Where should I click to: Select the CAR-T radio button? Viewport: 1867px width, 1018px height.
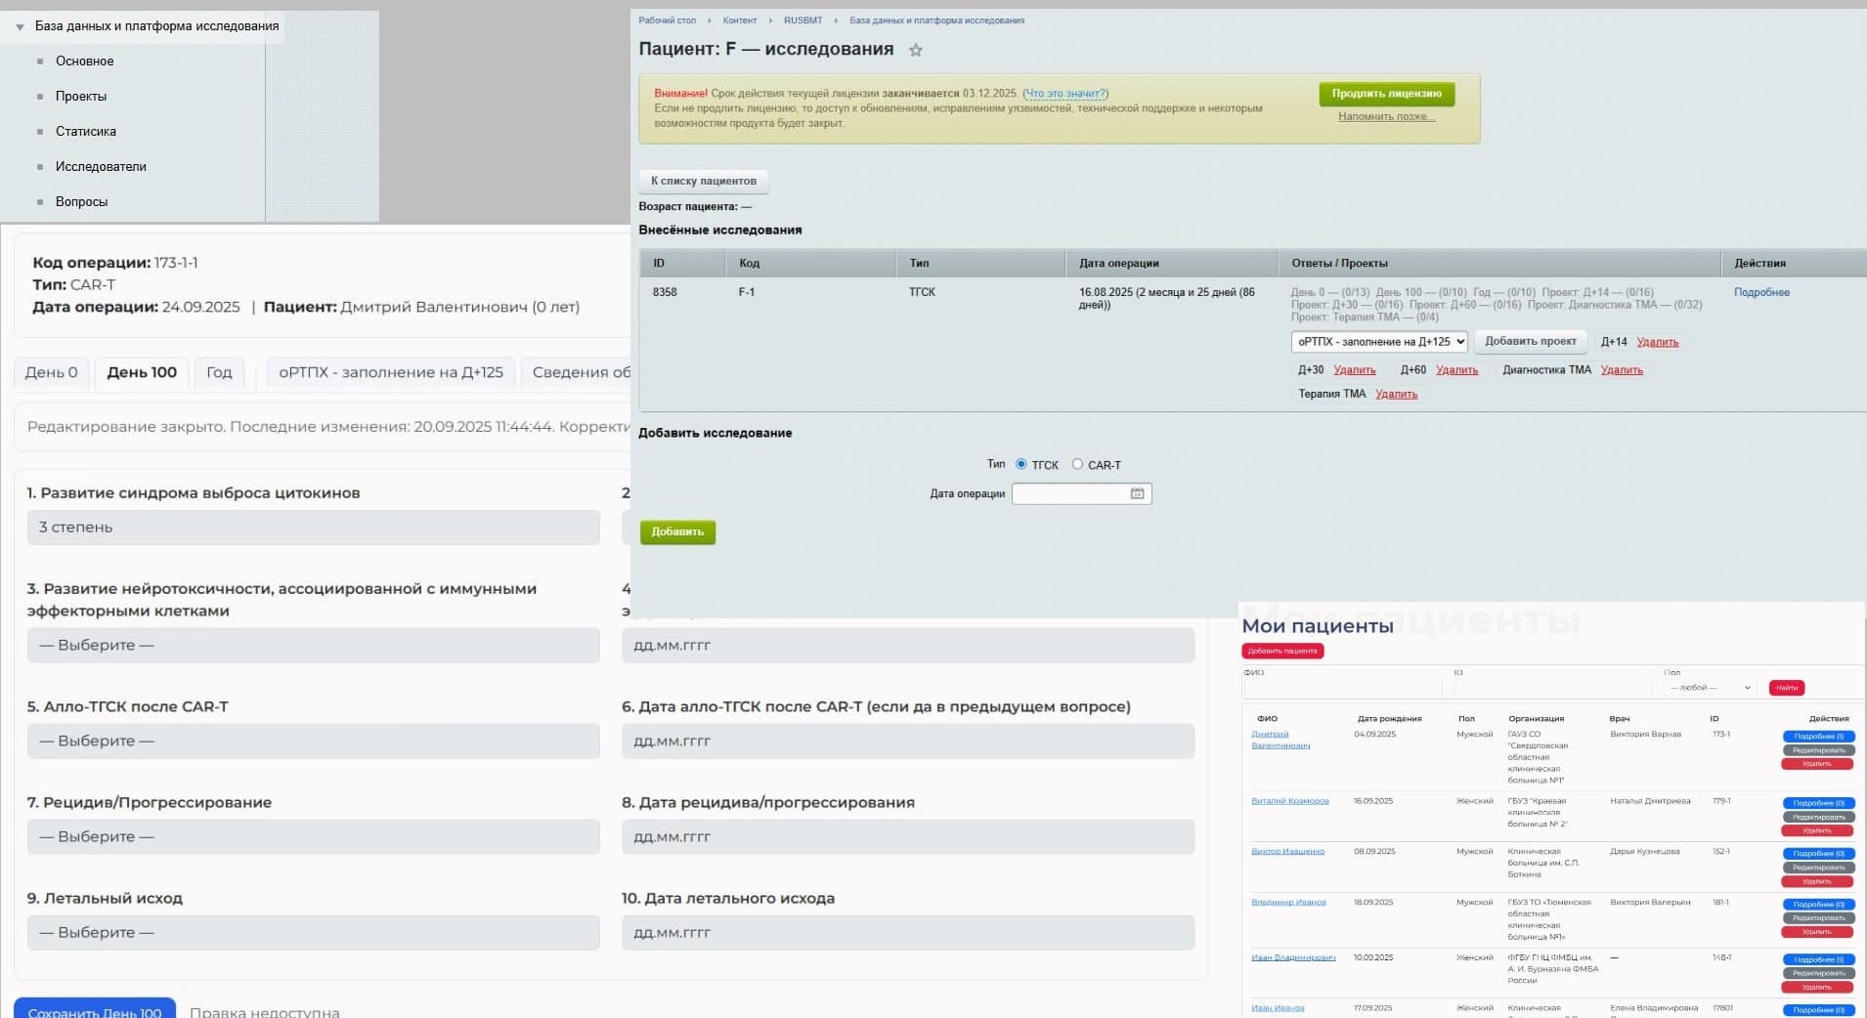tap(1077, 465)
